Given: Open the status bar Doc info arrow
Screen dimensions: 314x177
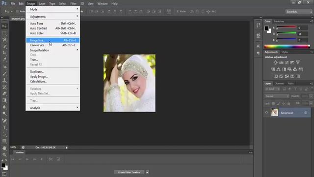Looking at the screenshot, I should (67, 147).
